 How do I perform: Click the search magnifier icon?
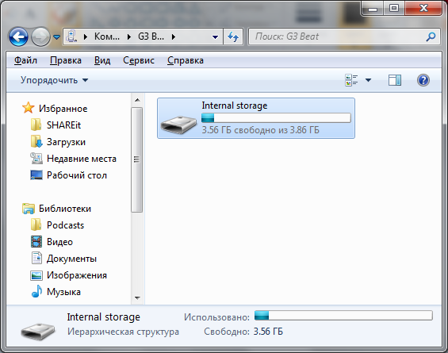click(431, 36)
